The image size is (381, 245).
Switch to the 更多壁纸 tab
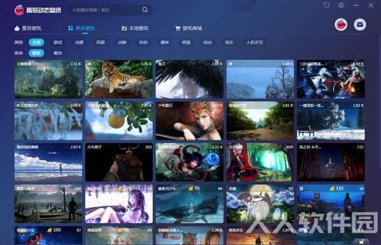coord(81,28)
